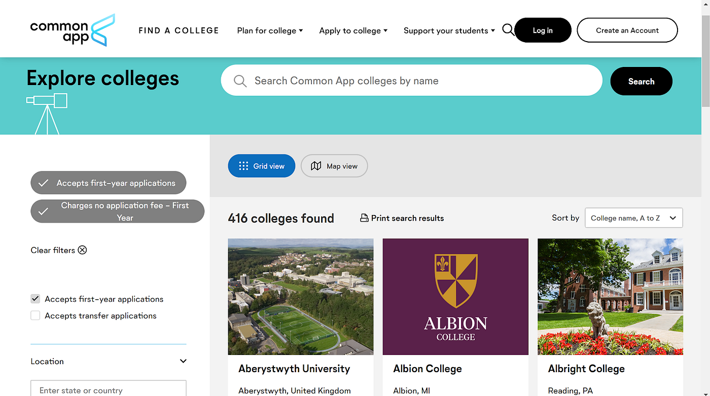Screen dimensions: 710x396
Task: Open the FIND A COLLEGE menu item
Action: [179, 30]
